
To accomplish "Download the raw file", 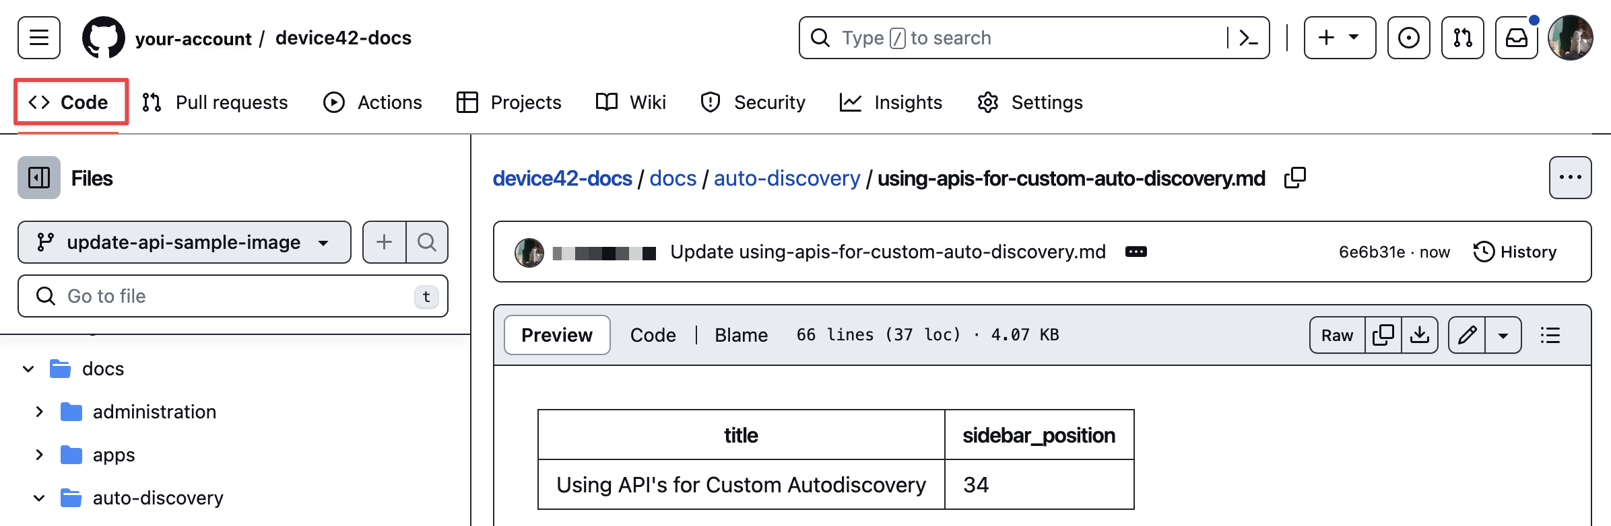I will (1420, 335).
